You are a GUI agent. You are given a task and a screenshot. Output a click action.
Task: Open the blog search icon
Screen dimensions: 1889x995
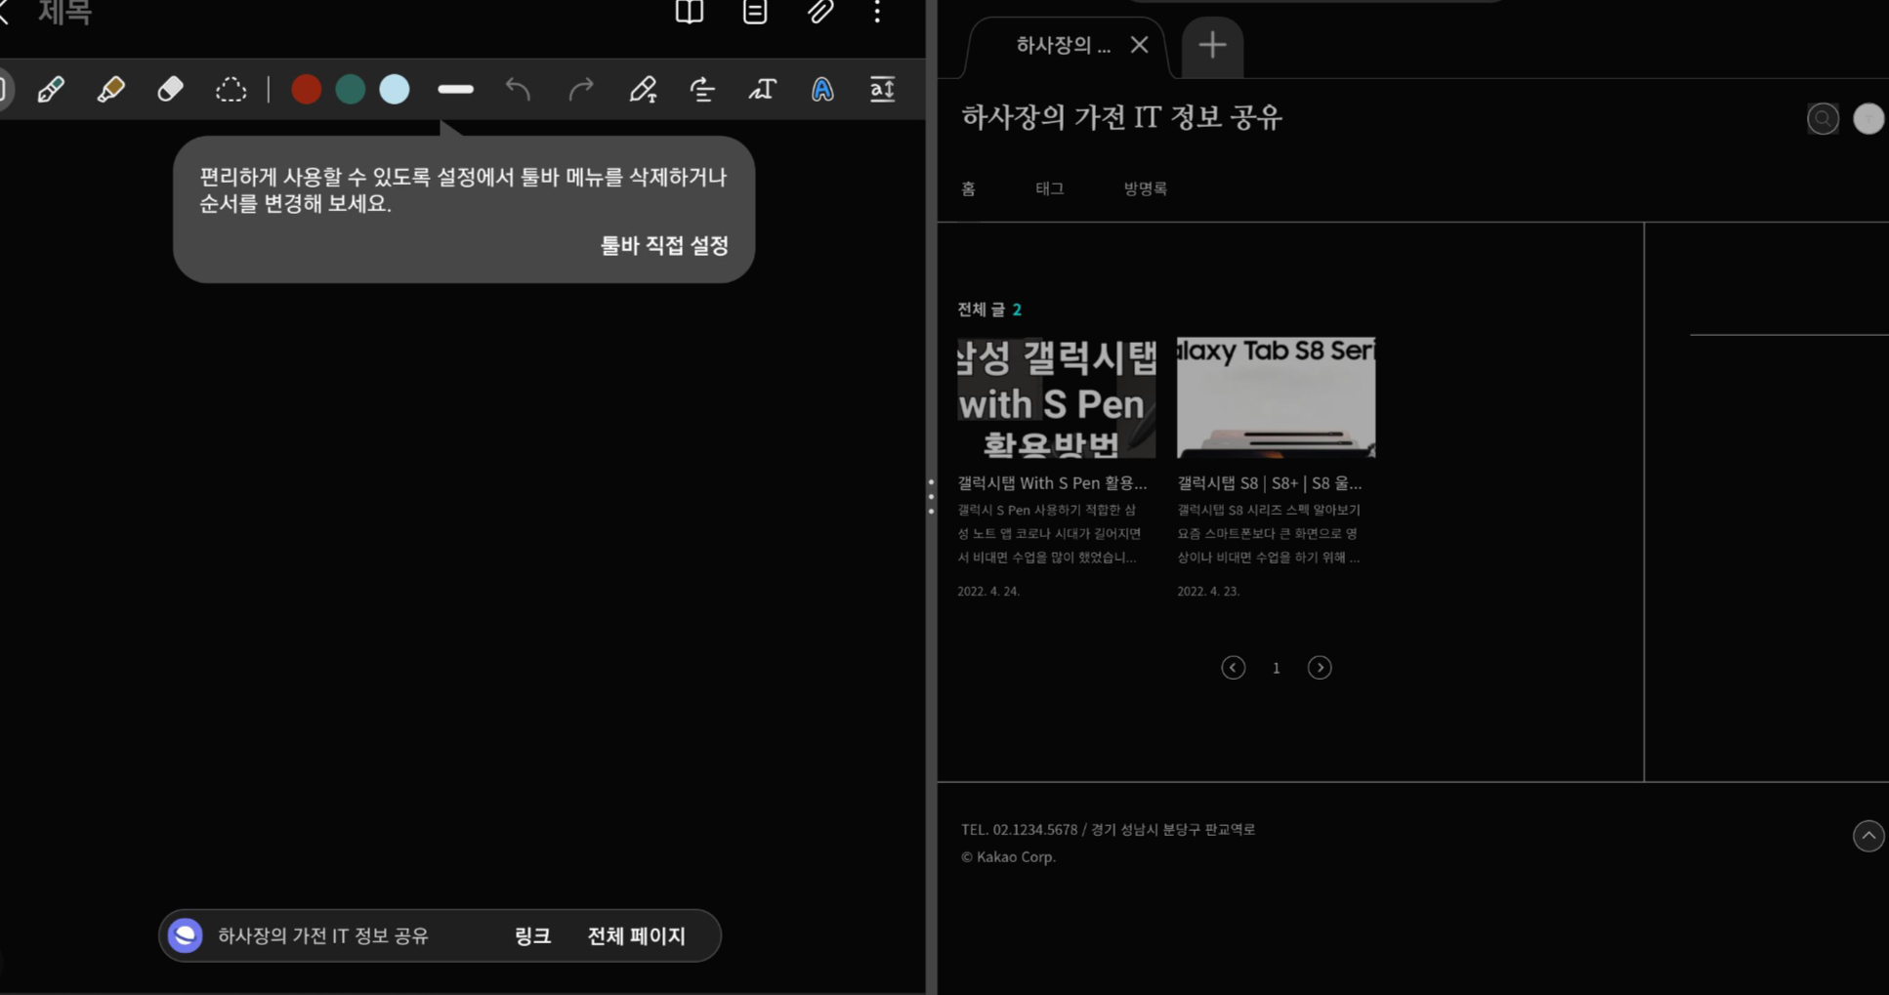pos(1823,119)
